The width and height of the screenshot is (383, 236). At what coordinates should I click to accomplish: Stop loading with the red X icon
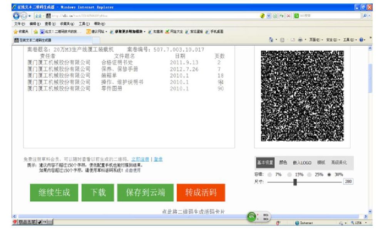pos(288,16)
